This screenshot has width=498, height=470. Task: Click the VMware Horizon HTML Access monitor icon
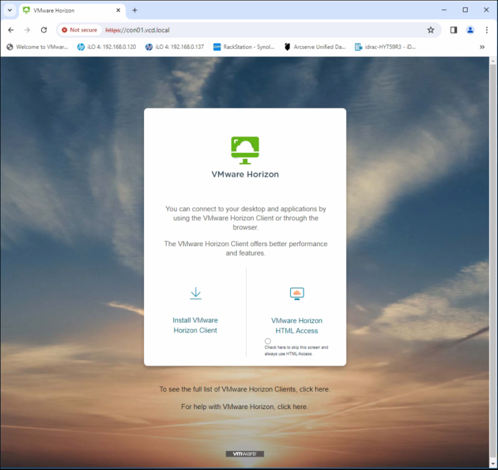click(297, 293)
